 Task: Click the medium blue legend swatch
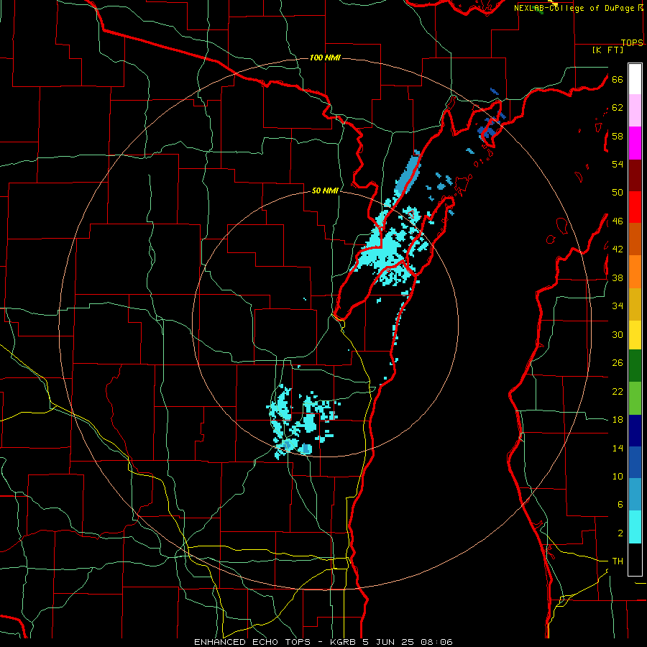pos(635,462)
